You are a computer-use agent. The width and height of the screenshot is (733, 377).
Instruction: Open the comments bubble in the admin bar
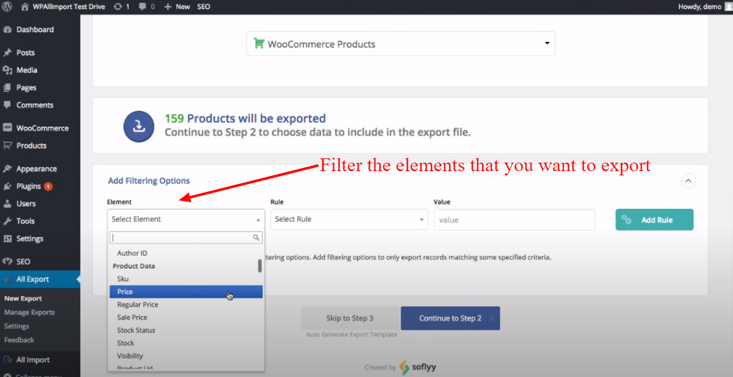click(147, 7)
